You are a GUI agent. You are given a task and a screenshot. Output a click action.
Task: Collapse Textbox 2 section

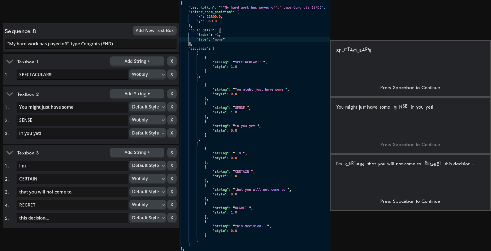point(9,94)
